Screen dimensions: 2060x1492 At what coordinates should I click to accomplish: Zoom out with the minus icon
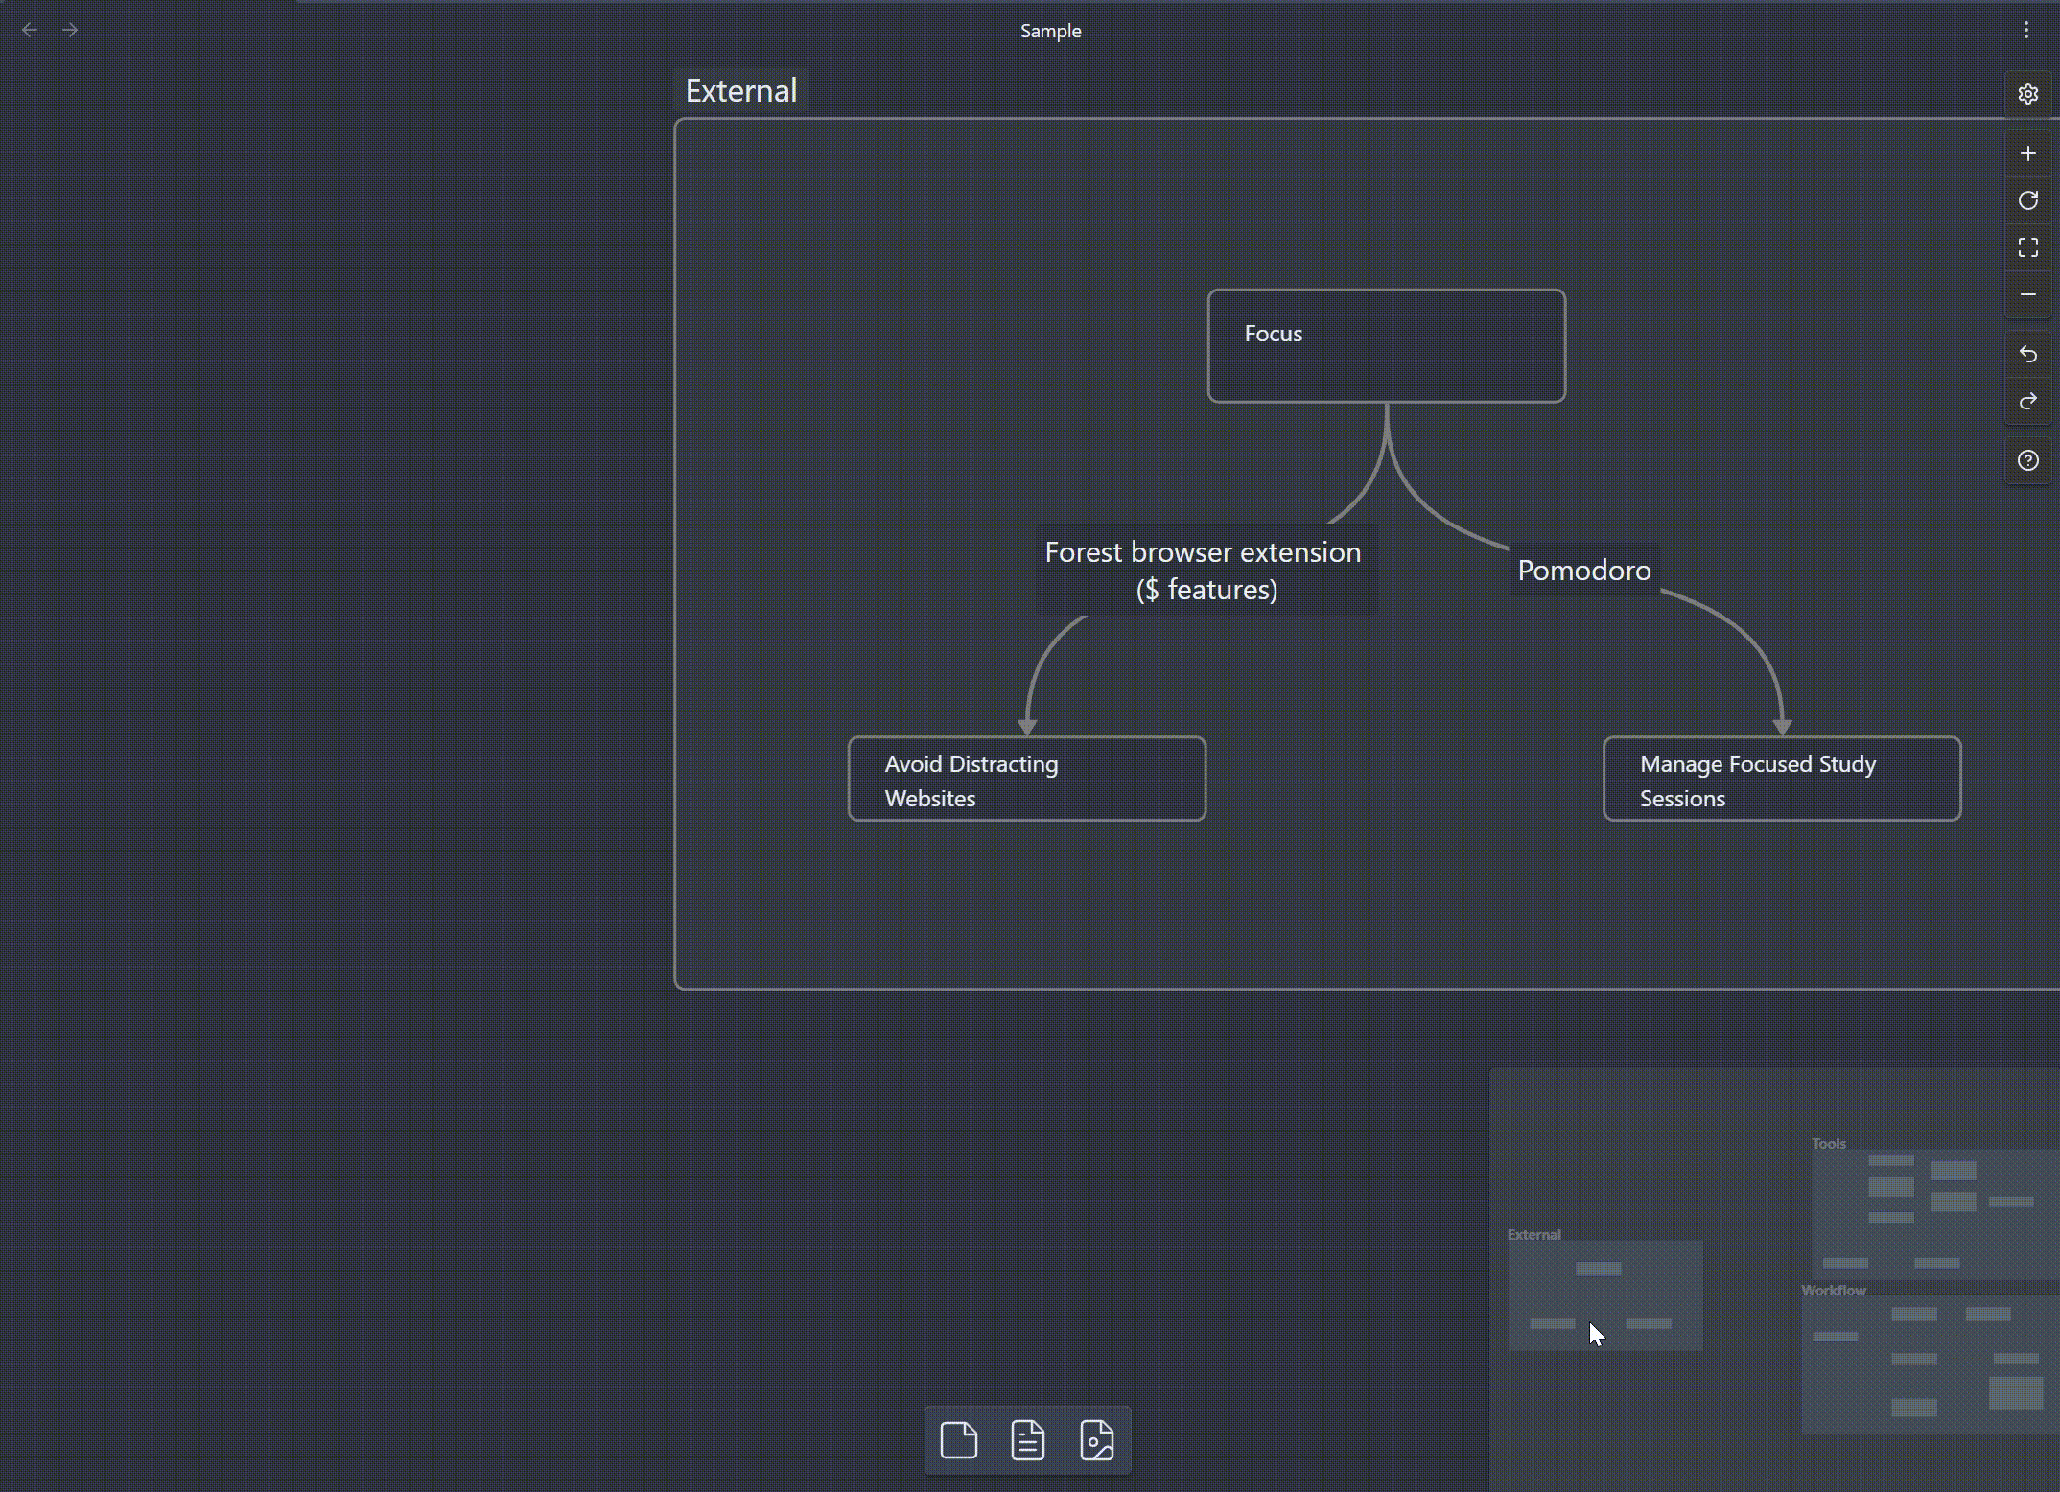pos(2027,294)
